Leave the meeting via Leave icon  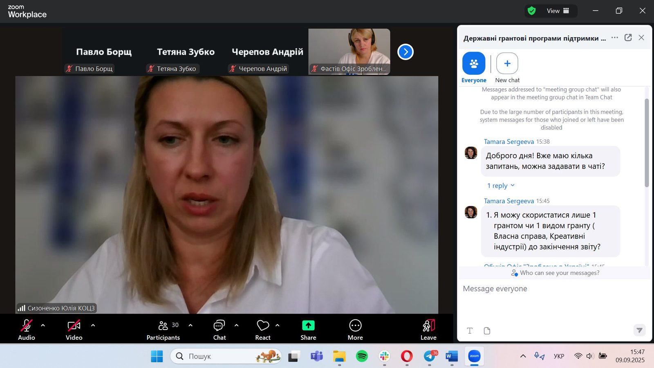pyautogui.click(x=428, y=325)
